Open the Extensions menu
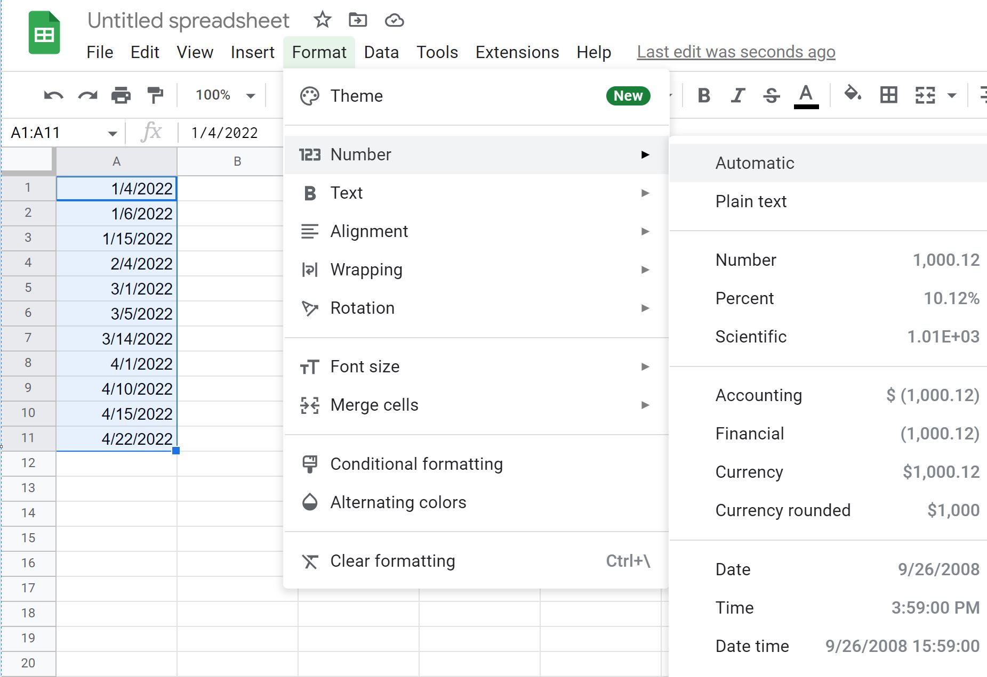The width and height of the screenshot is (987, 677). [517, 52]
